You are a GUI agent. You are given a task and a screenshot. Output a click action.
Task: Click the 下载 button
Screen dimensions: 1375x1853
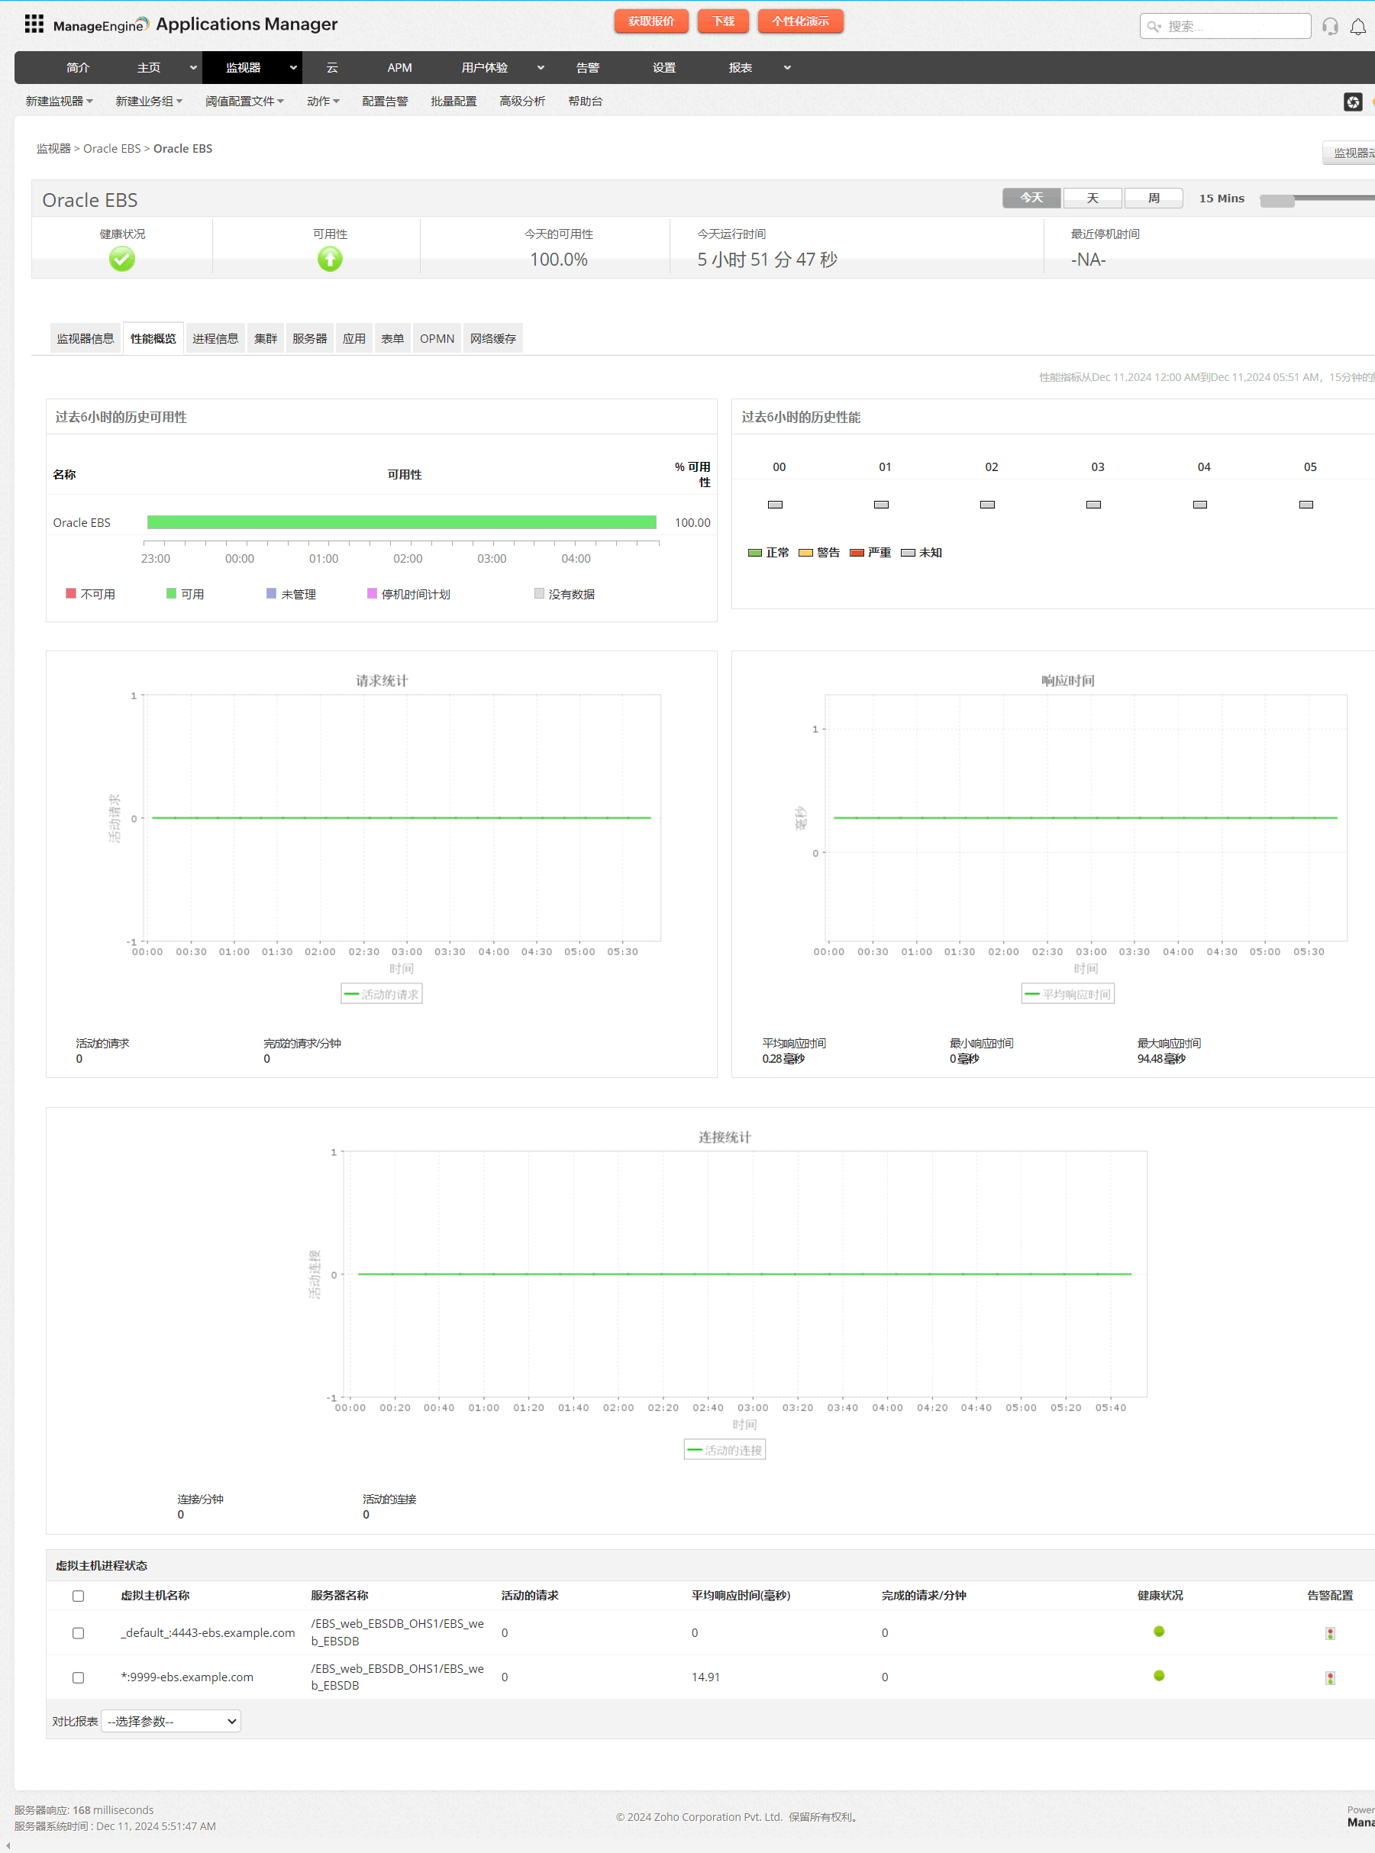pyautogui.click(x=723, y=21)
